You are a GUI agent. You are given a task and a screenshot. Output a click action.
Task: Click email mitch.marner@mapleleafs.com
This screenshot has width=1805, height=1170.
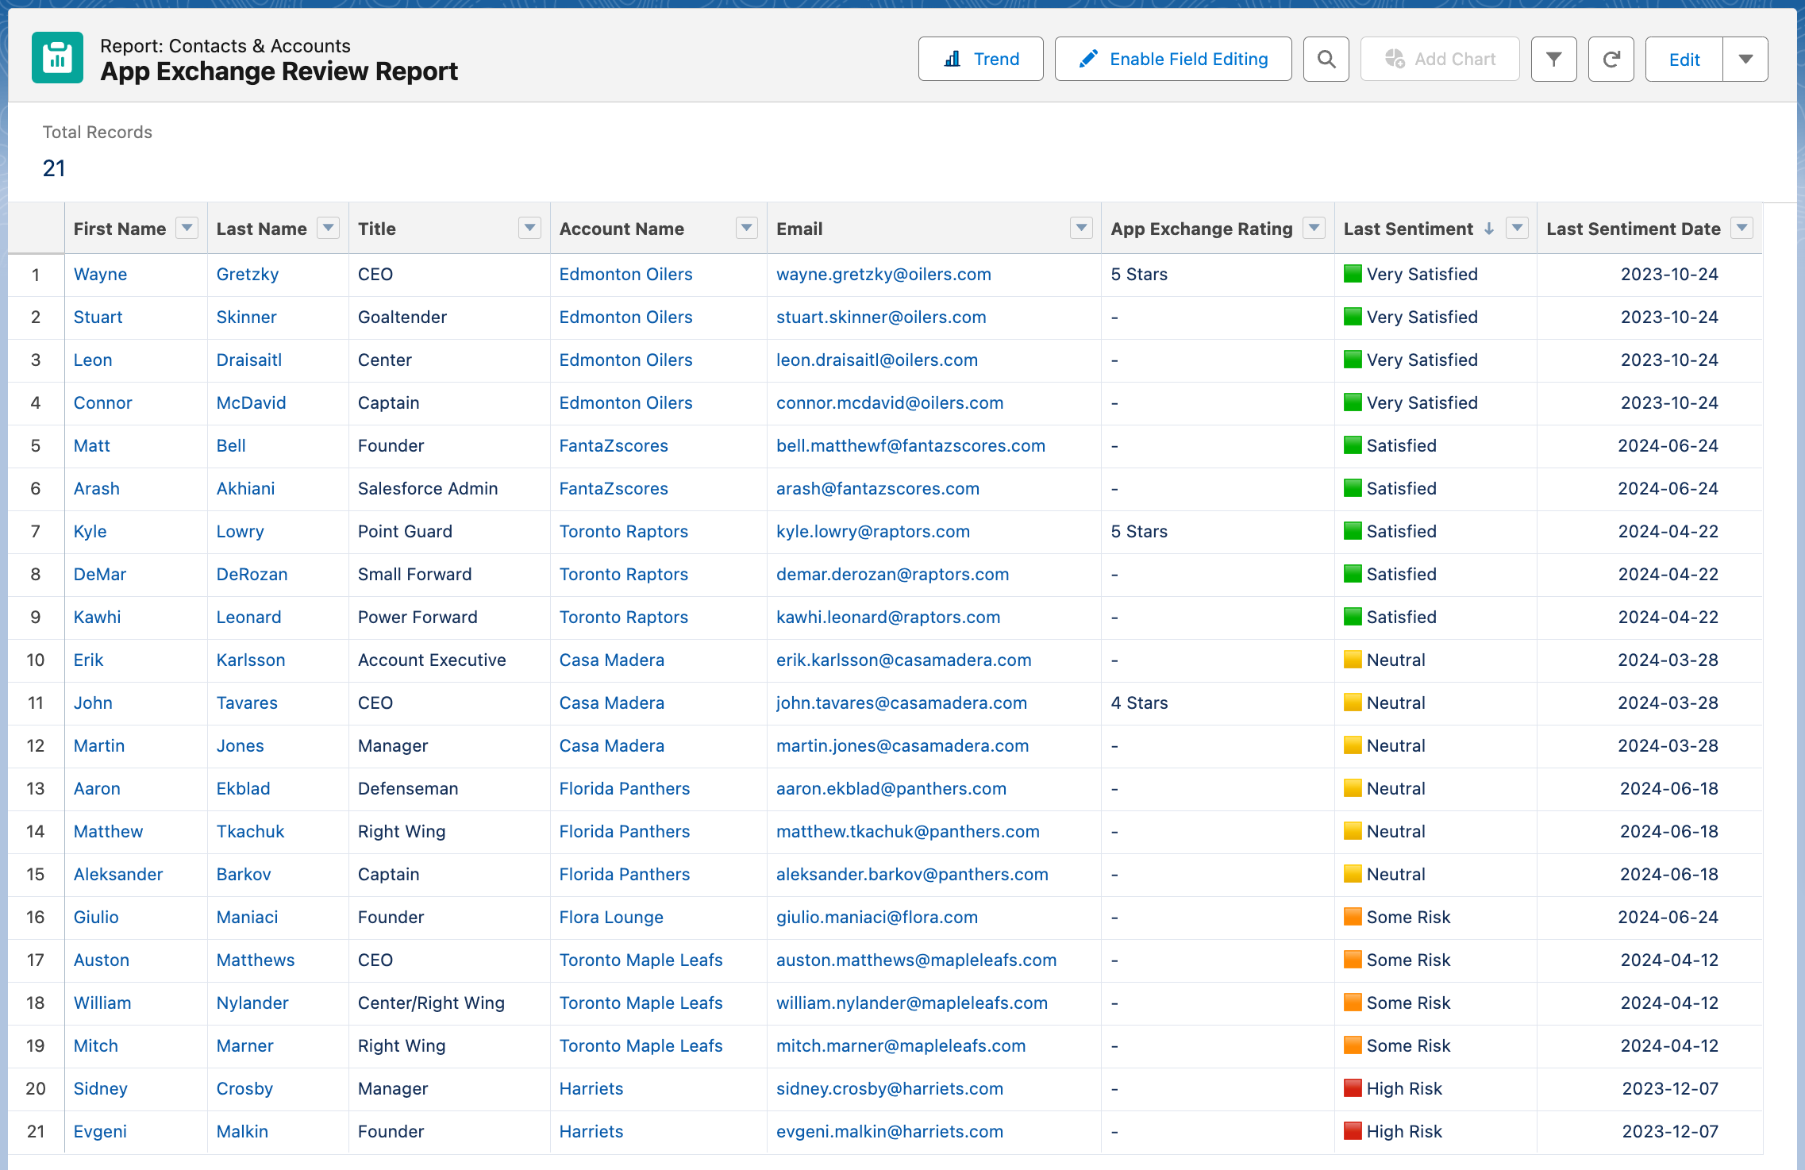click(901, 1045)
